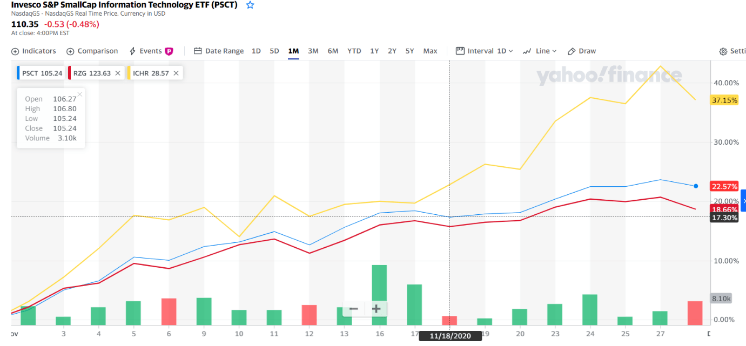Select the YTD time range
This screenshot has width=746, height=346.
(x=354, y=51)
